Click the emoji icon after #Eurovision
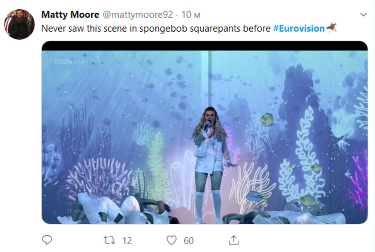This screenshot has height=252, width=375. [331, 28]
